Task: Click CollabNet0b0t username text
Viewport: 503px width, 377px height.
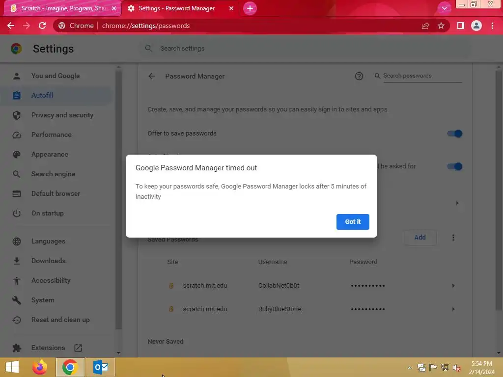Action: (x=279, y=285)
